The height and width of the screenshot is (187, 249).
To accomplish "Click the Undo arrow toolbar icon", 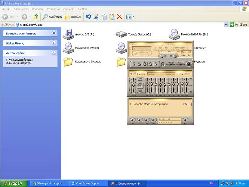I will point(88,17).
